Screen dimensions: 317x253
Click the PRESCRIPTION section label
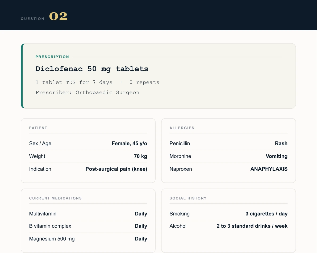52,57
